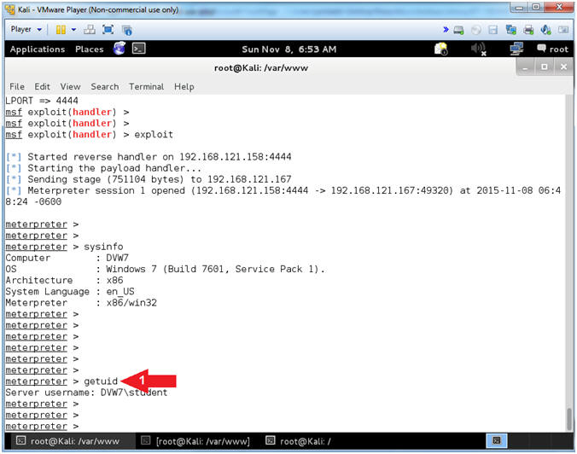The image size is (577, 454).
Task: Click the 'Windows 7 (Build 7601' OS line
Action: pyautogui.click(x=165, y=270)
